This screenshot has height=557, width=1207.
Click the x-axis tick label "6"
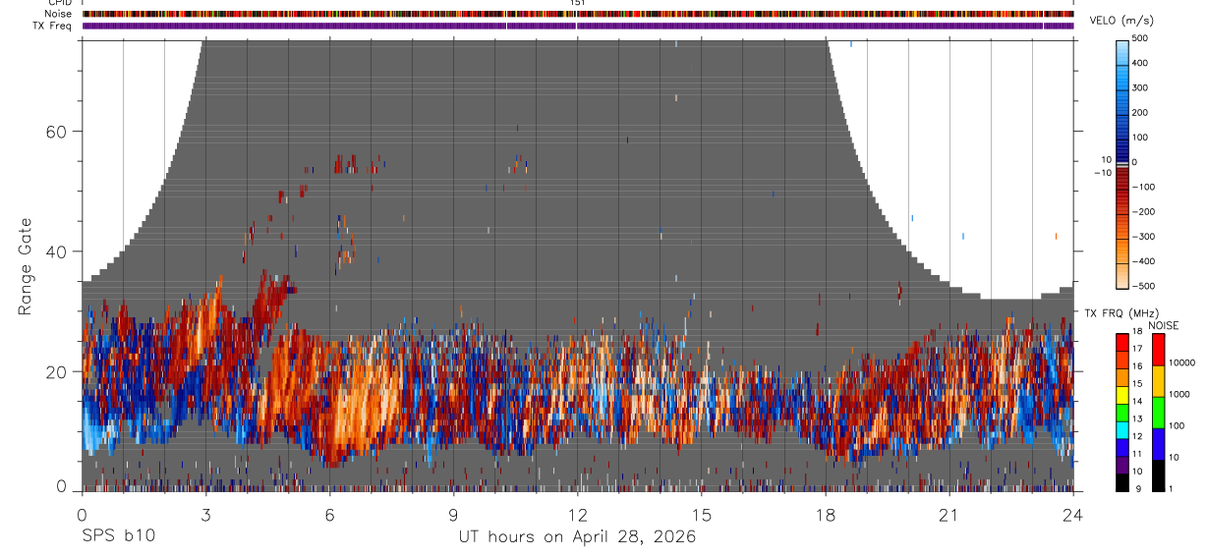pos(329,515)
